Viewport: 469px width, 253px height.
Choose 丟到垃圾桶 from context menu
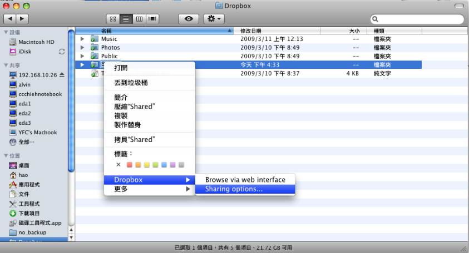[x=150, y=83]
